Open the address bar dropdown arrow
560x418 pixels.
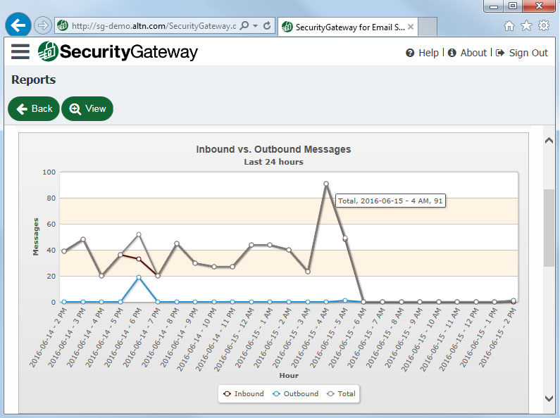coord(256,25)
